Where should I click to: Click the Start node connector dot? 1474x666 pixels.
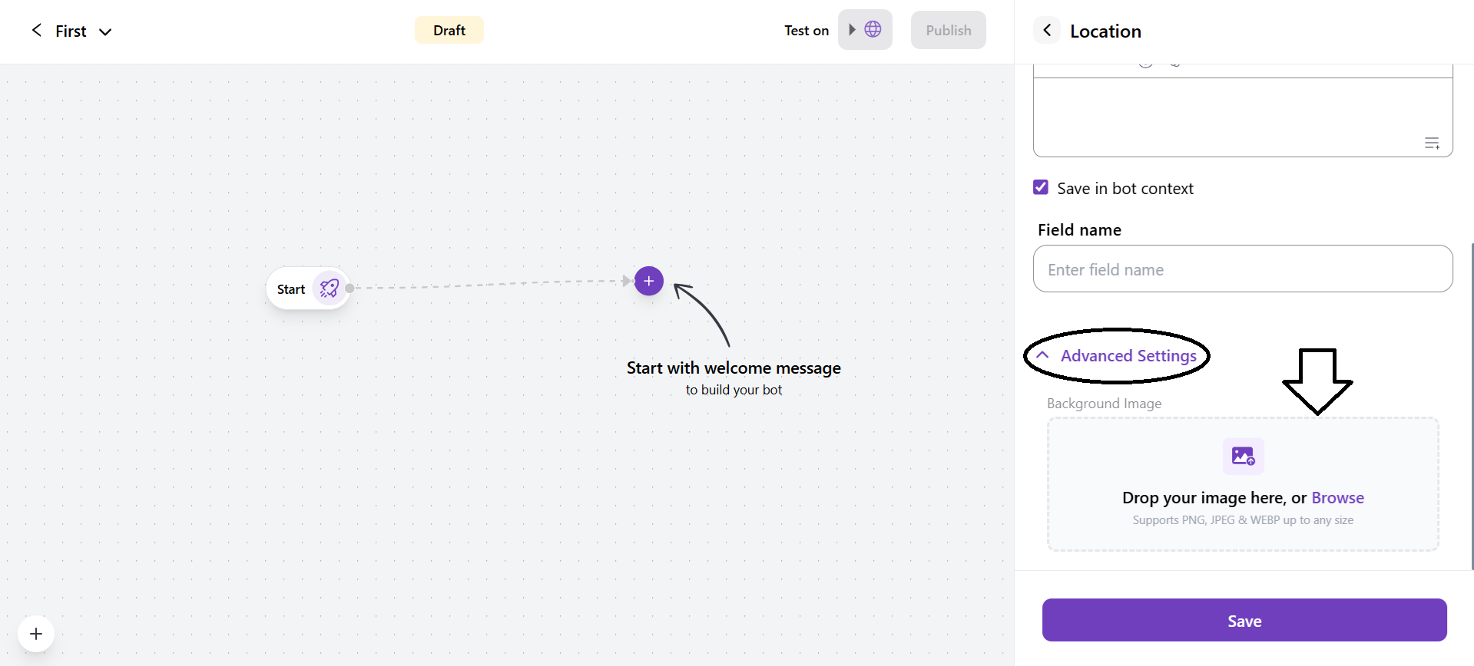(x=350, y=288)
